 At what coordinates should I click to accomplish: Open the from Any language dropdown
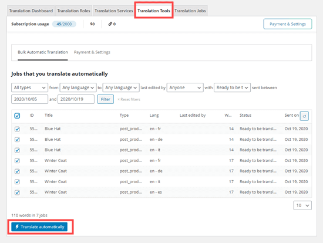tap(78, 87)
